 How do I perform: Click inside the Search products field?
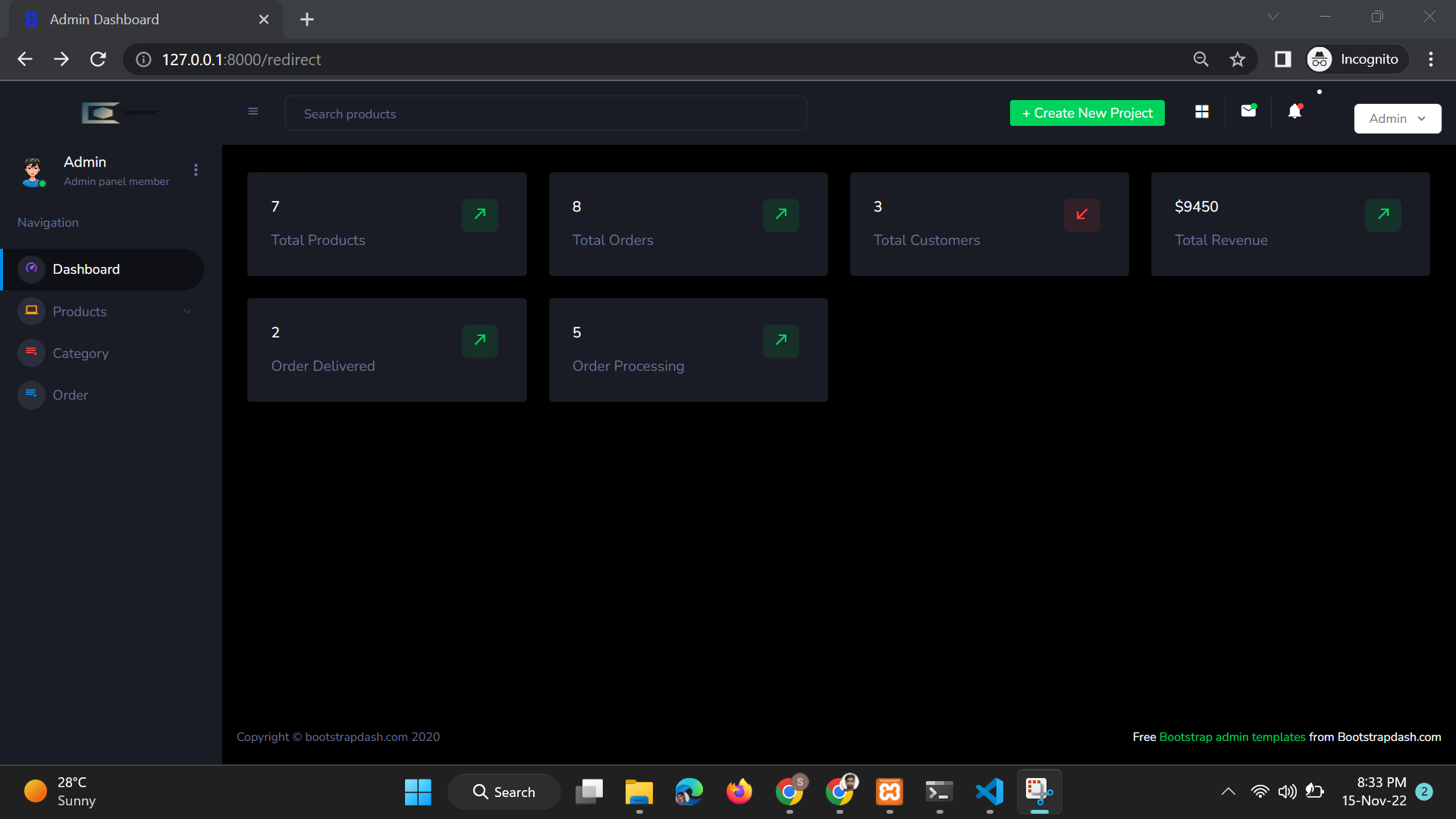(545, 113)
